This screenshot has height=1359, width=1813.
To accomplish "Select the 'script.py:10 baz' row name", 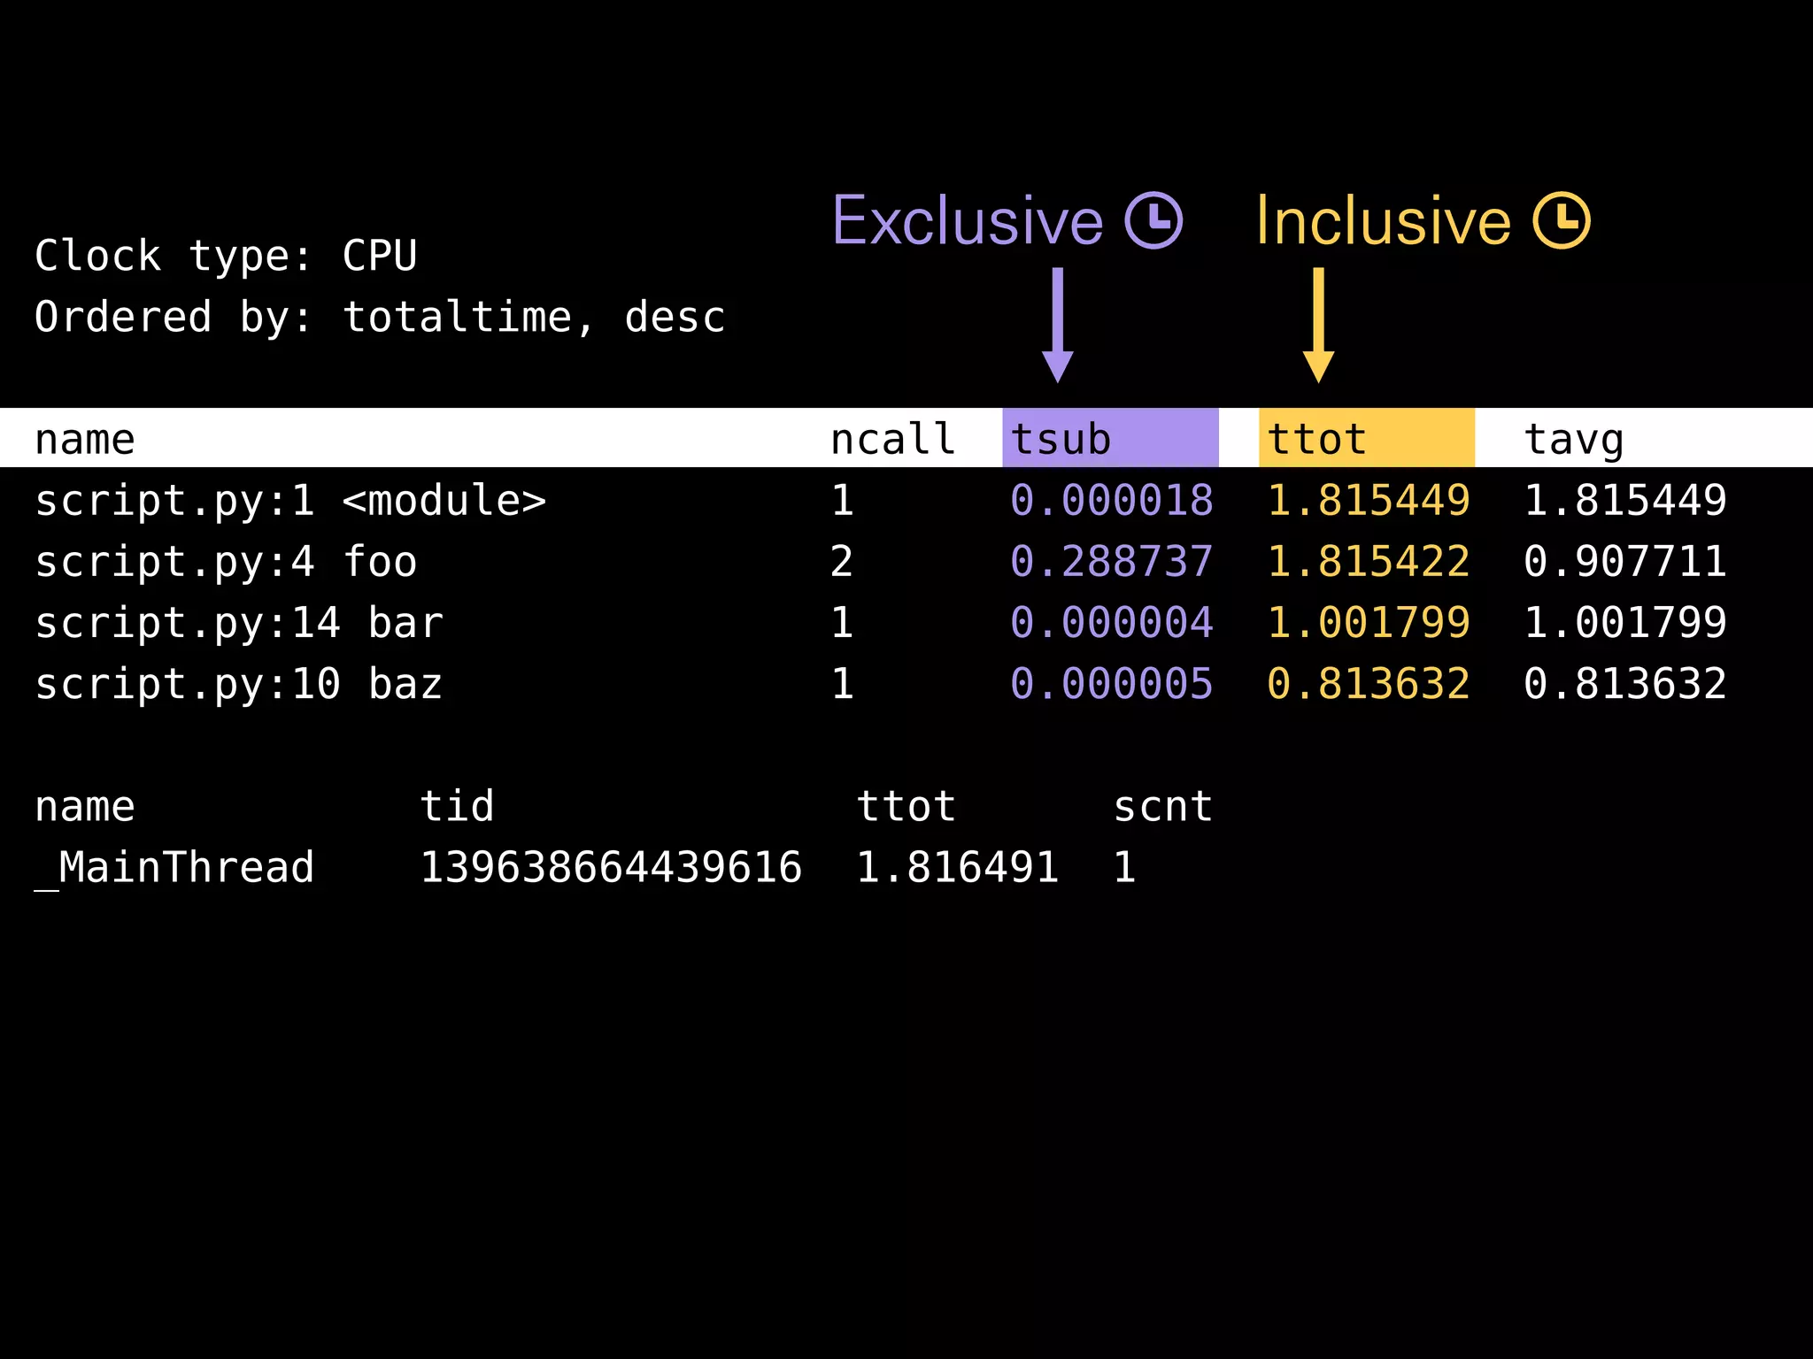I will click(x=239, y=685).
